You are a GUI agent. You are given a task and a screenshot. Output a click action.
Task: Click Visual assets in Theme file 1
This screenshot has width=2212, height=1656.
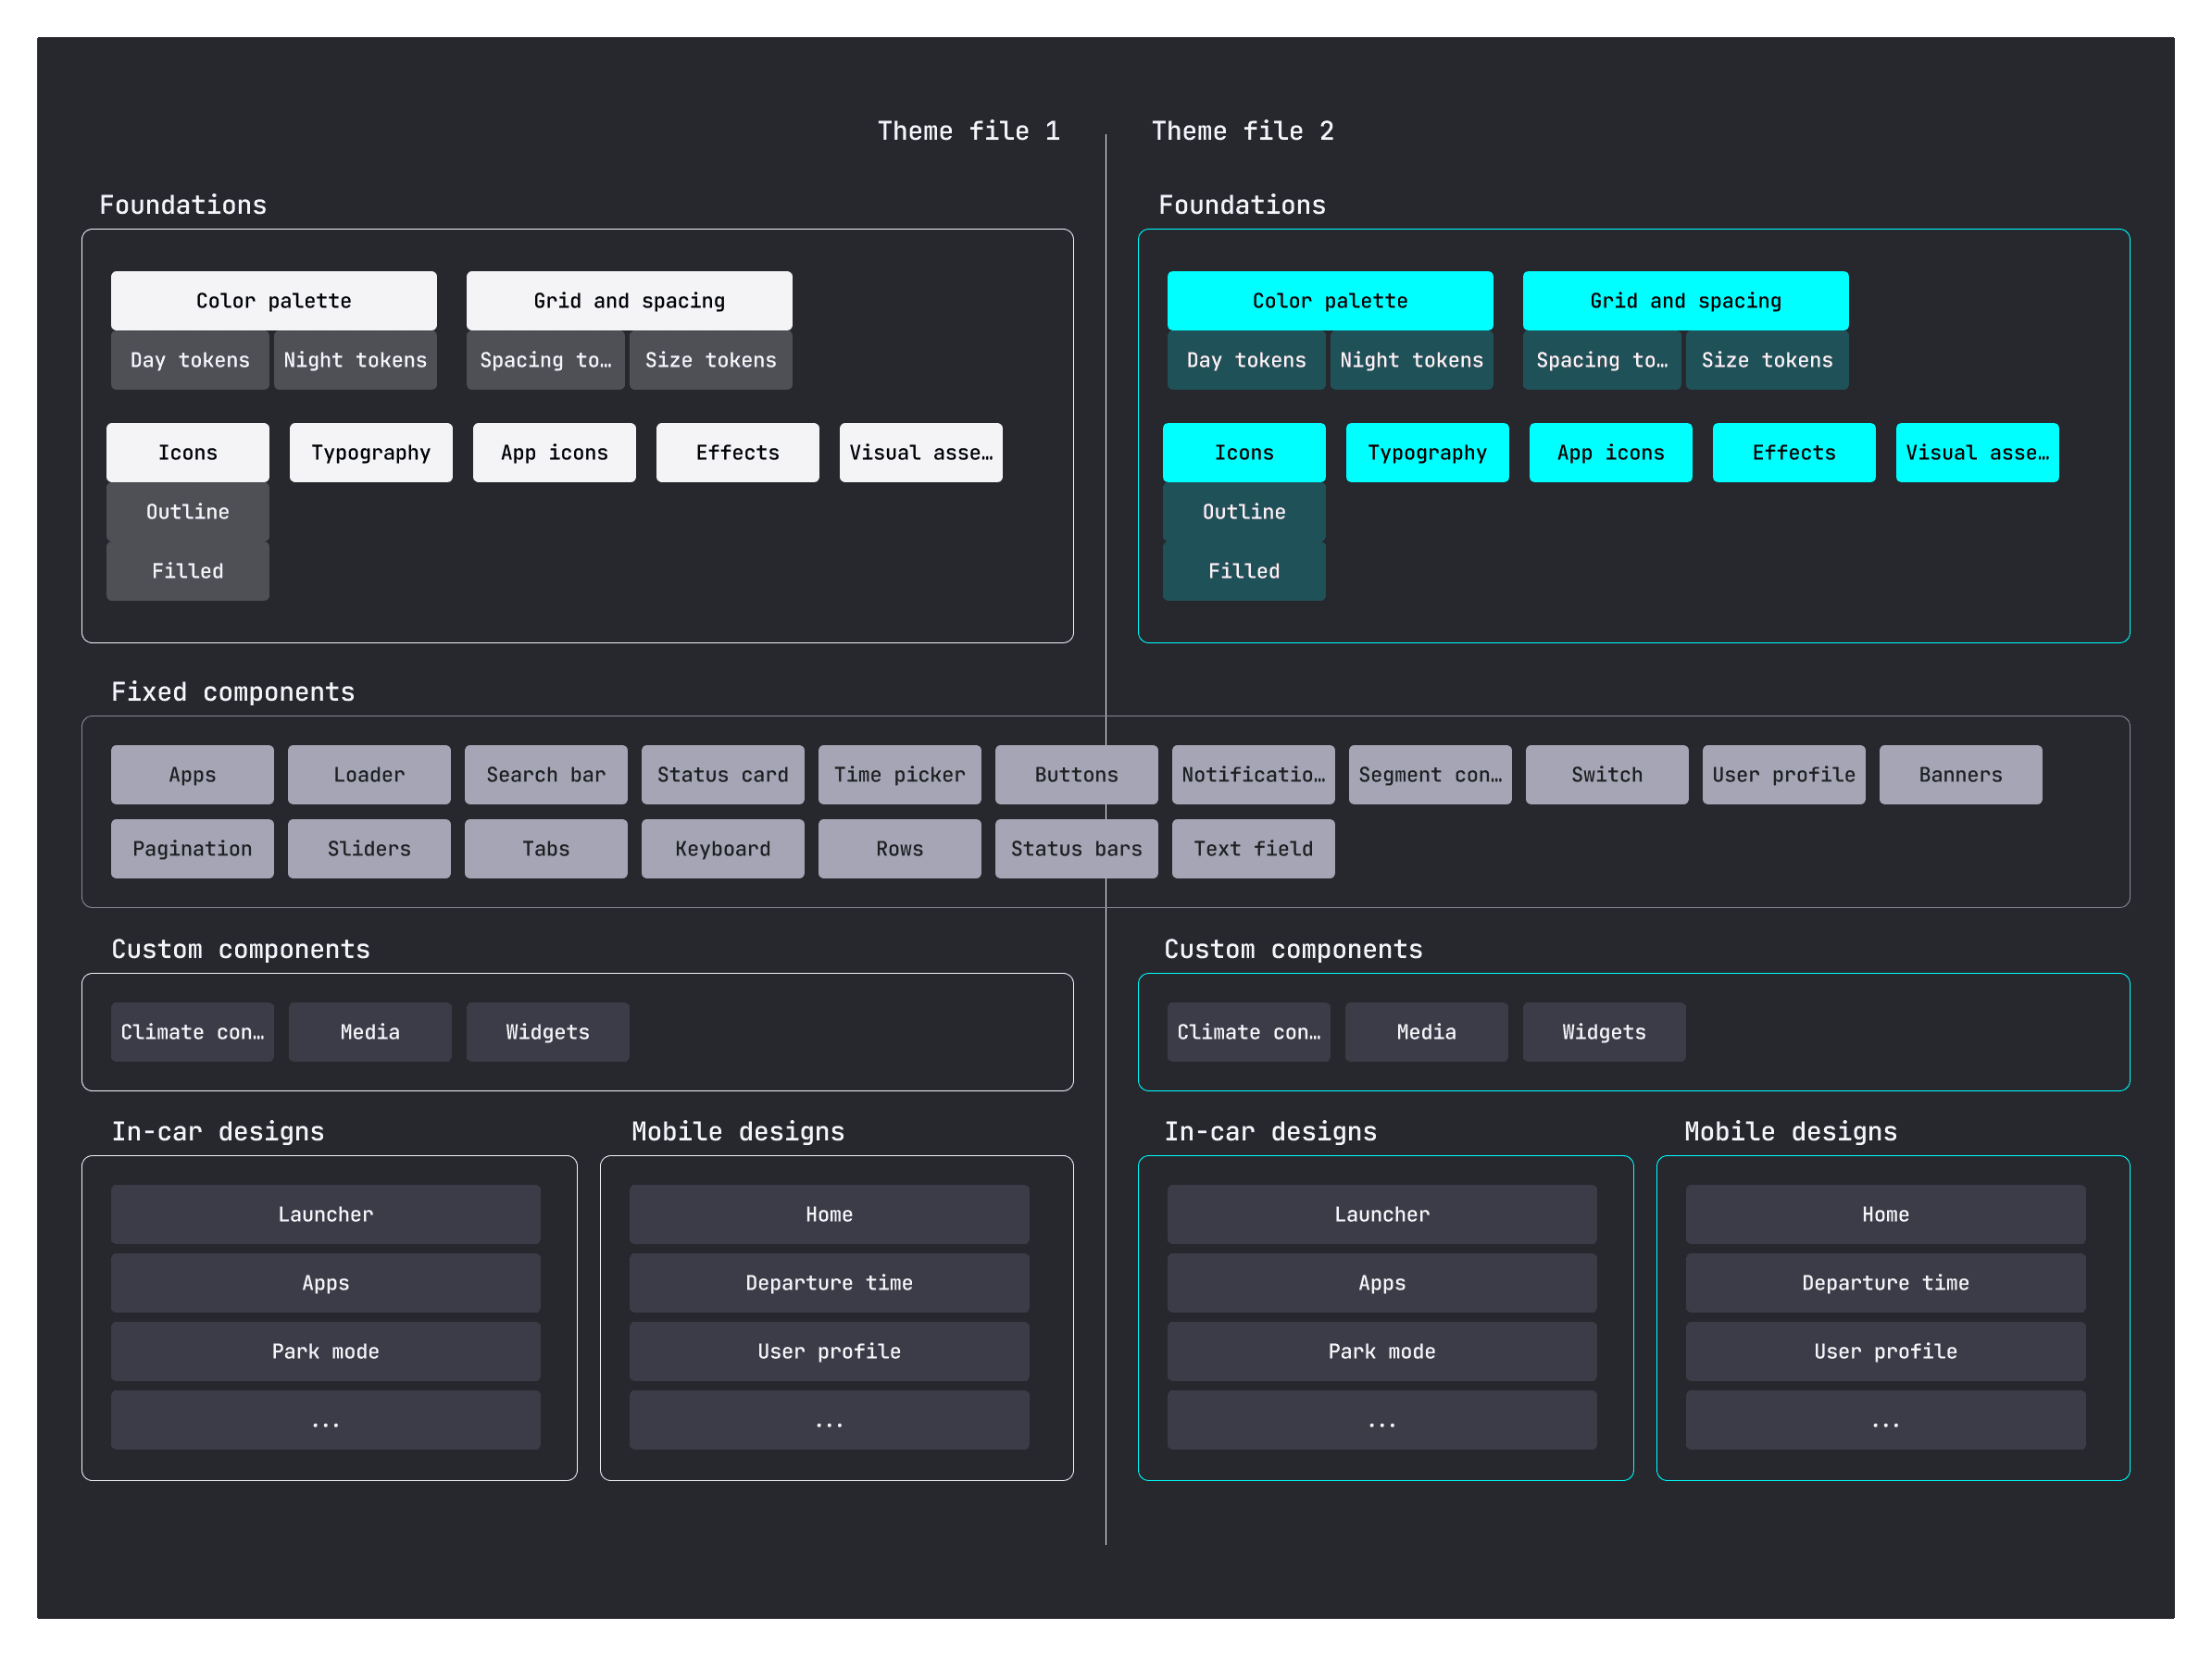tap(920, 452)
